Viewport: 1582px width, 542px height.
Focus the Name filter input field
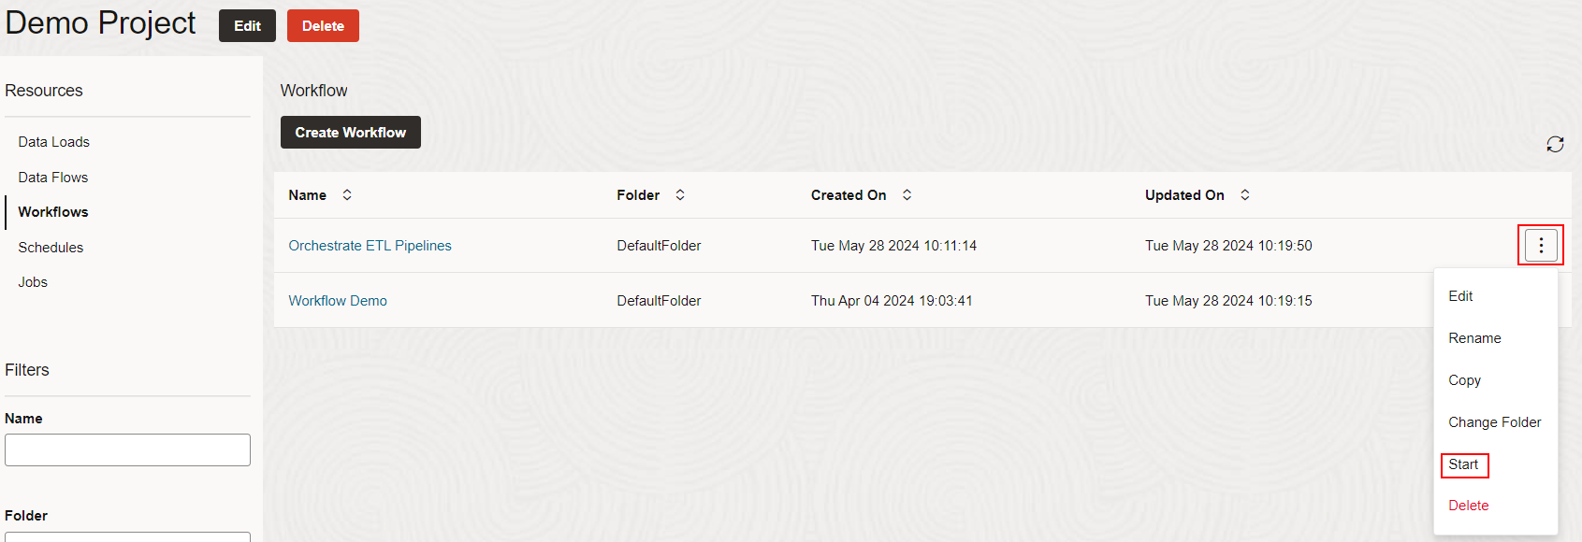coord(127,449)
